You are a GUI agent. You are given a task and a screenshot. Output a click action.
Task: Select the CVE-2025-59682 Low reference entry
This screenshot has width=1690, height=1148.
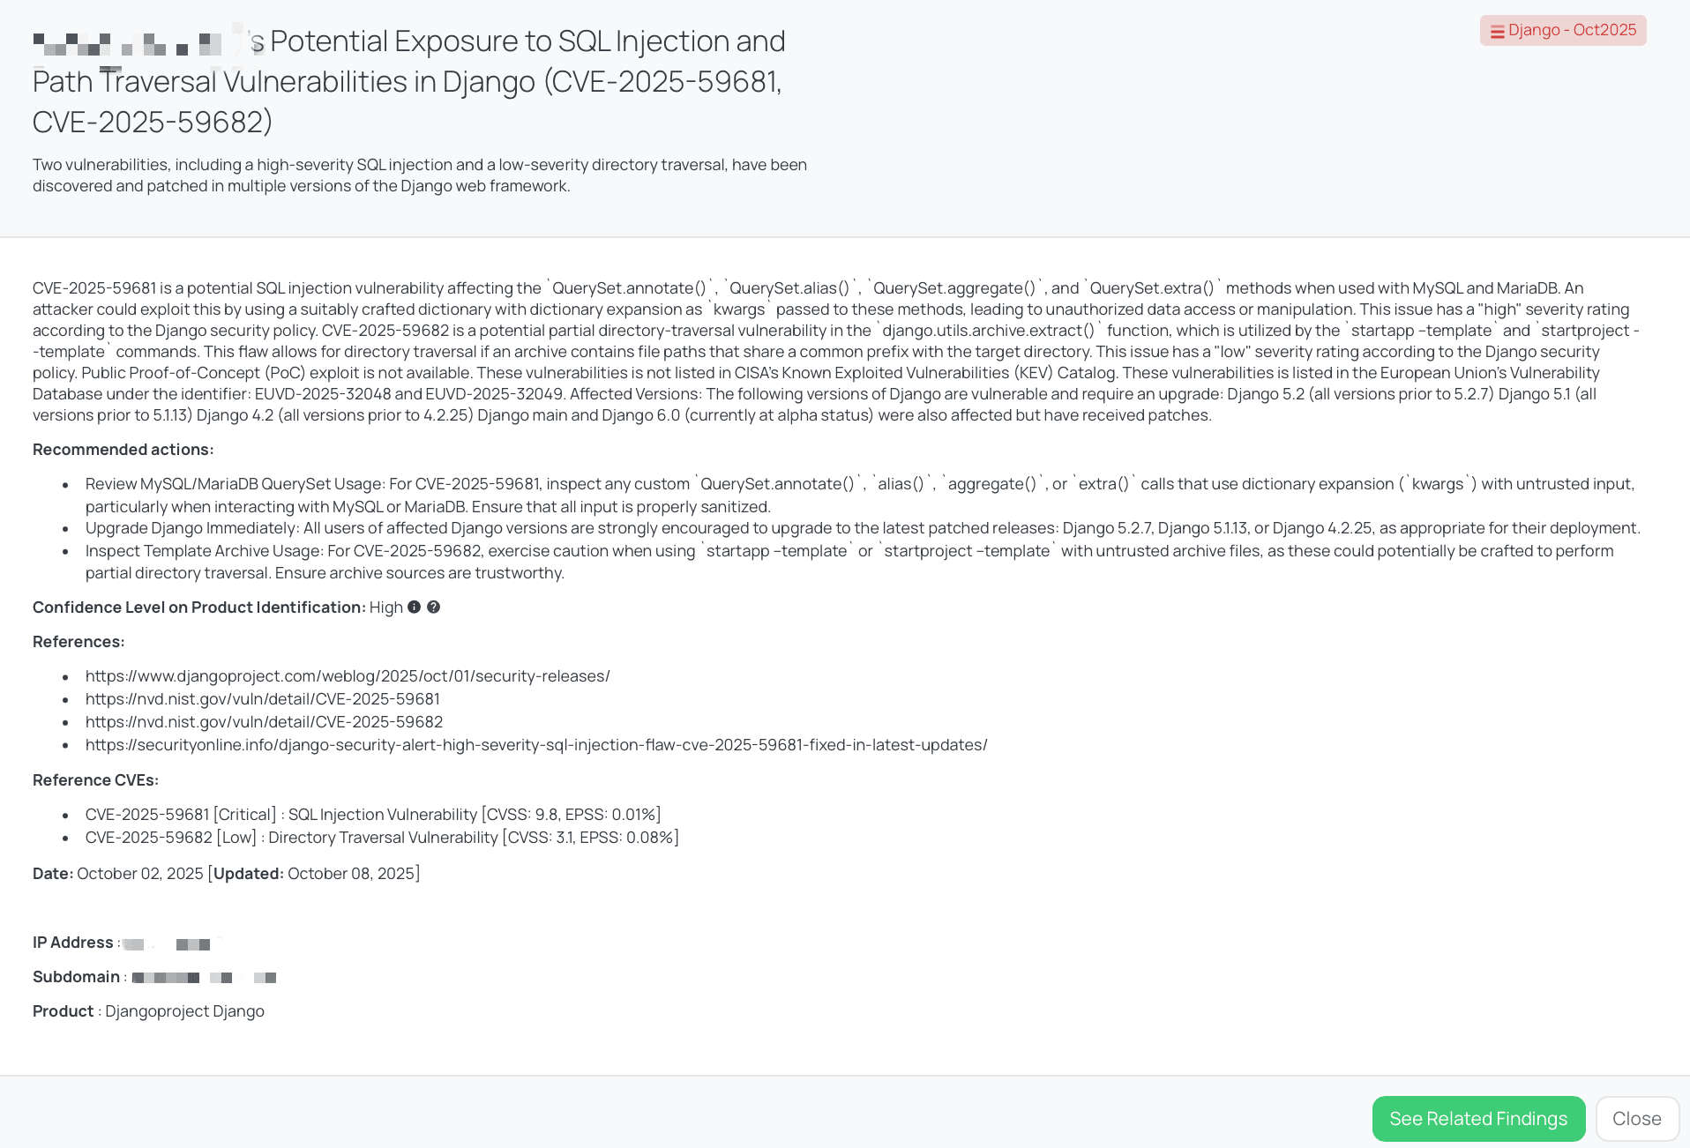coord(381,837)
